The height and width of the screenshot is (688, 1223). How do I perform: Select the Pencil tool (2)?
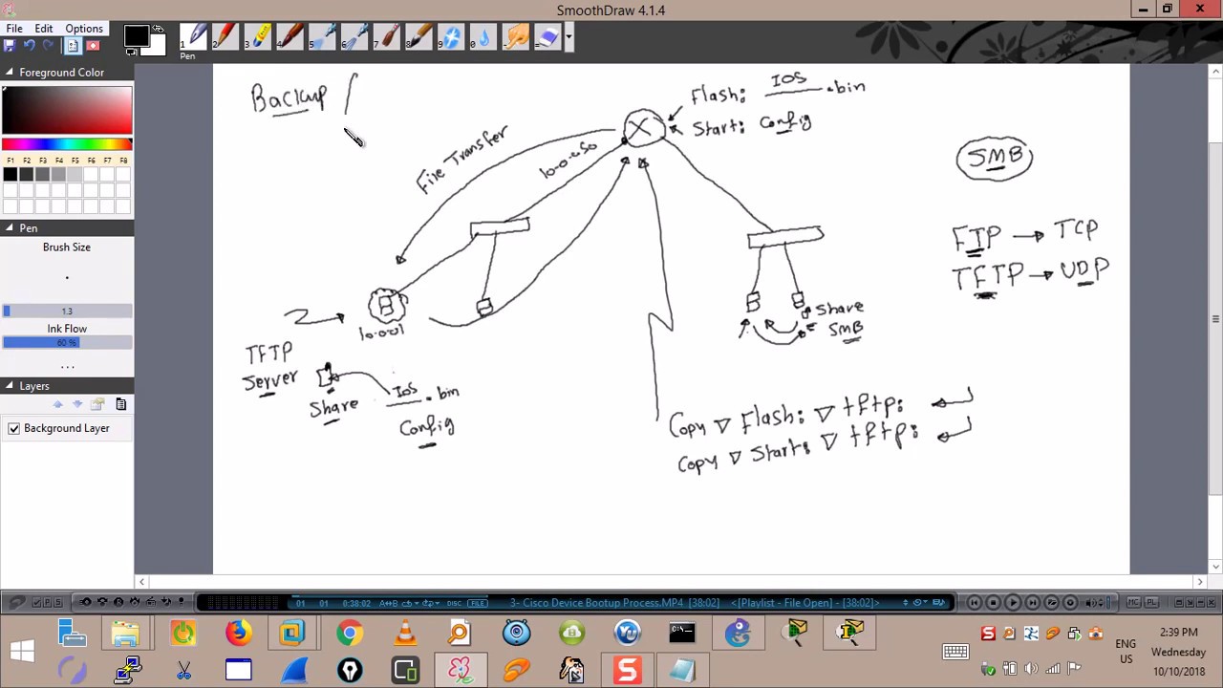coord(227,37)
